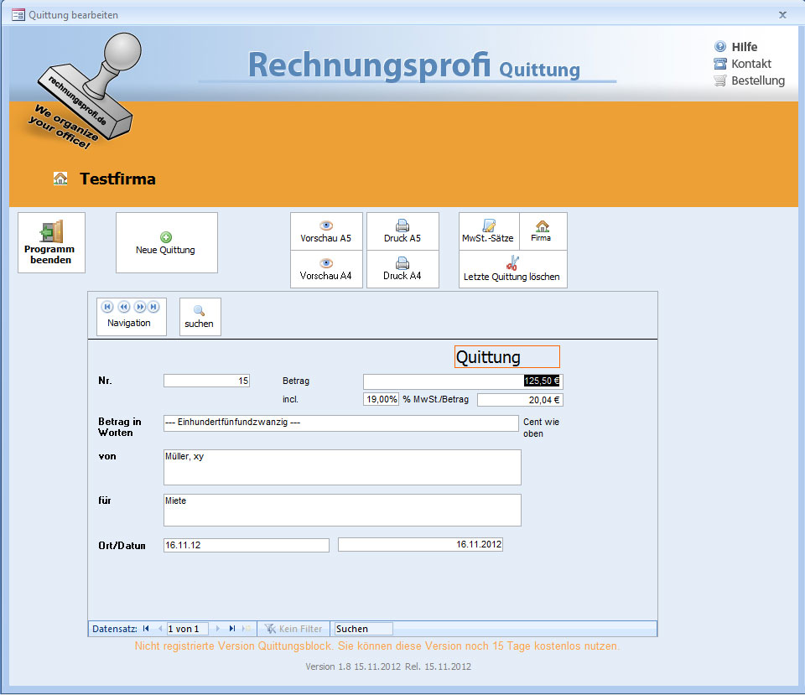Click the MwSt percentage field 19,00%
Viewport: 805px width, 695px height.
point(381,399)
